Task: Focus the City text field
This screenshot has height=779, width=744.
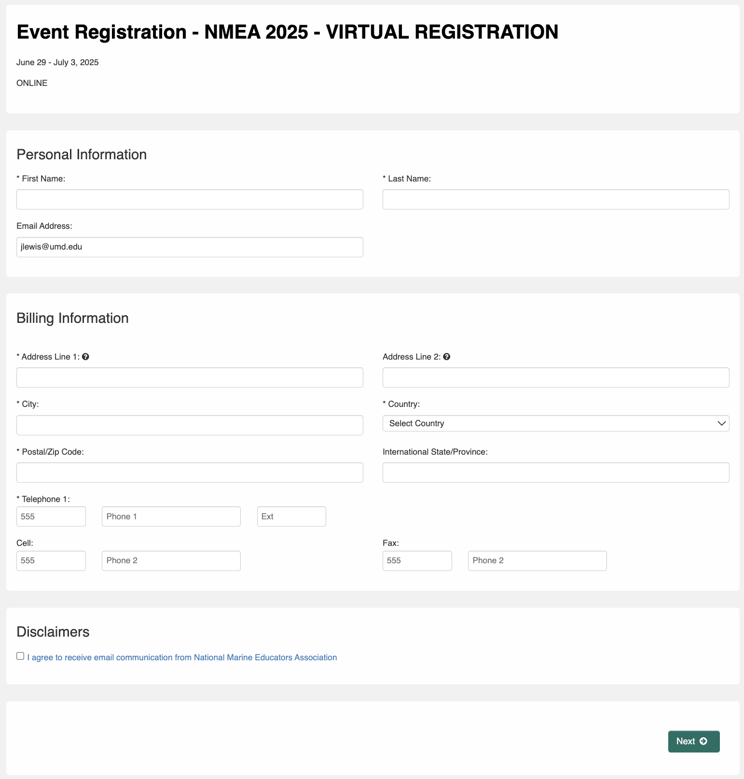Action: coord(190,425)
